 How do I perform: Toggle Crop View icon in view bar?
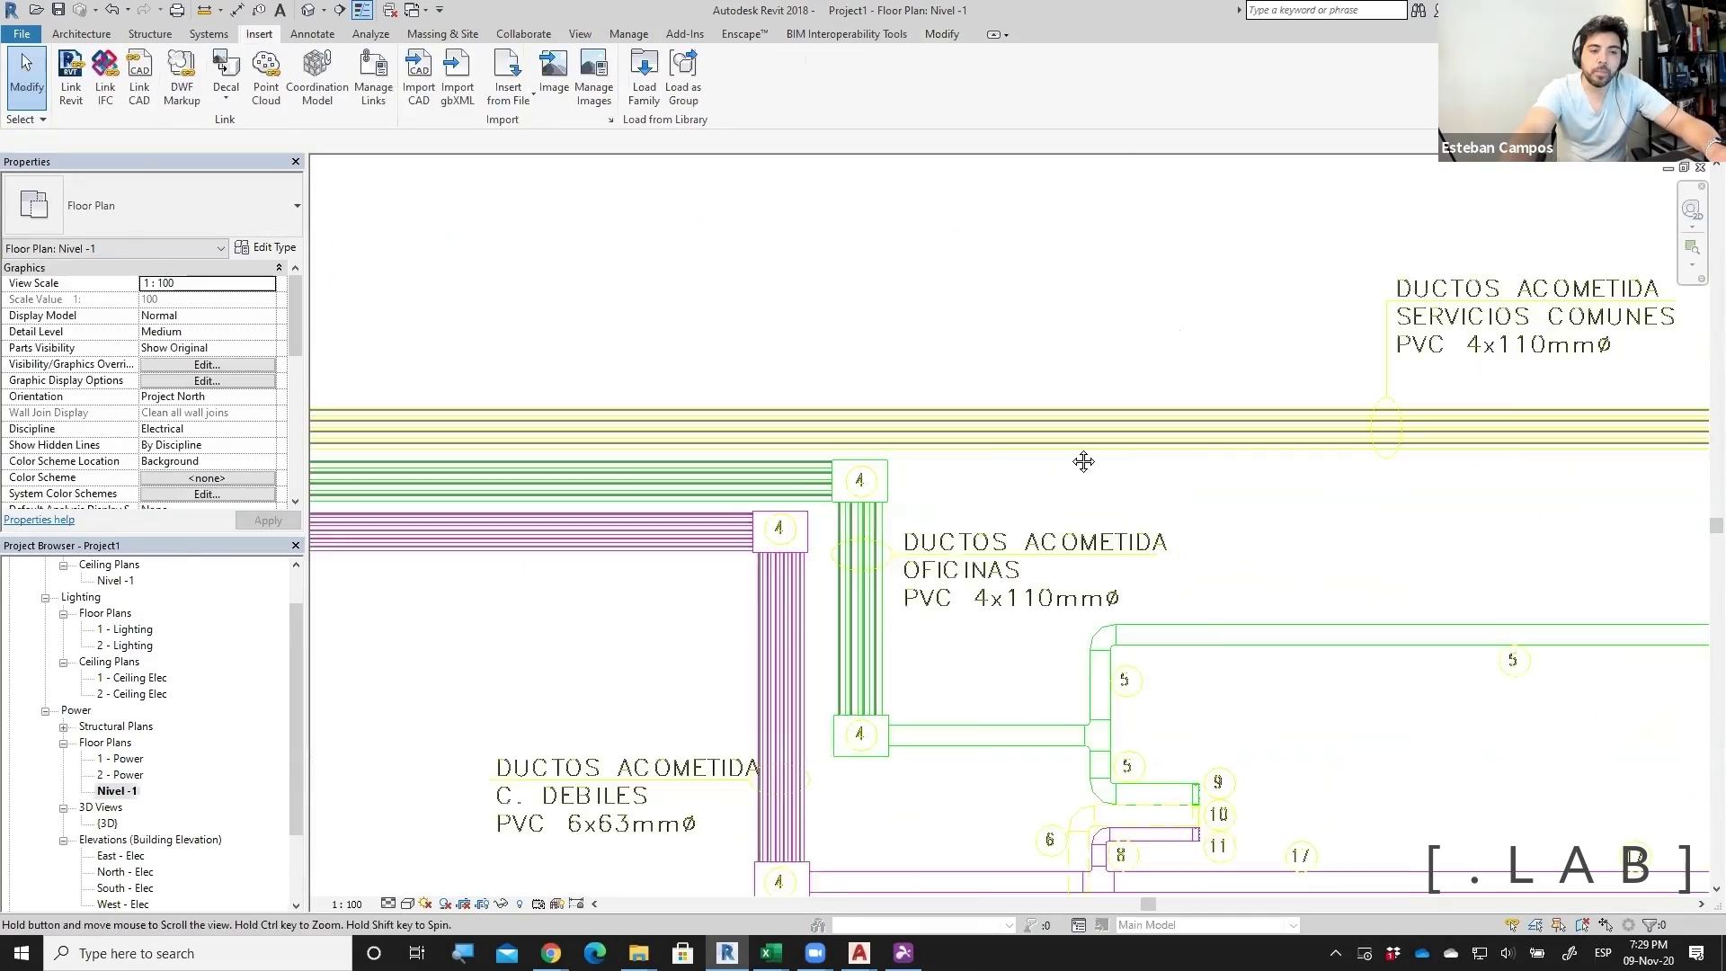[463, 904]
